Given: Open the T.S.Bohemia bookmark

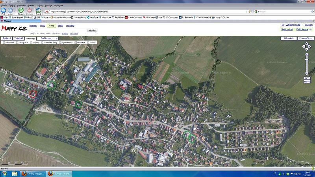Looking at the screenshot, I should 186,17.
